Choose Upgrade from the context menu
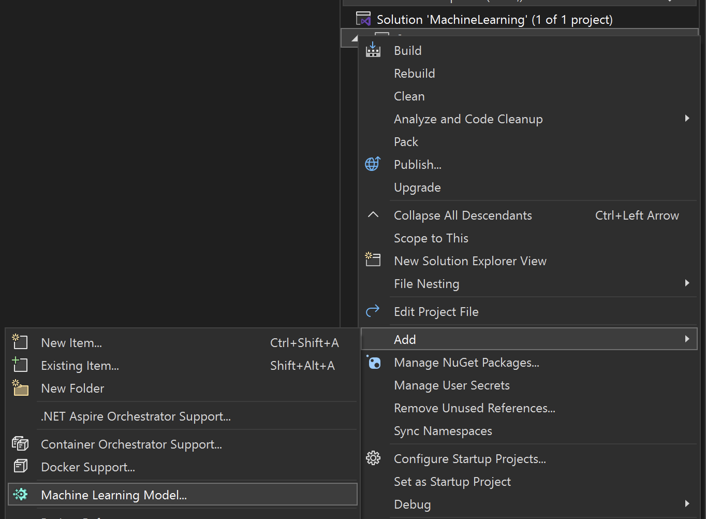 (529, 188)
